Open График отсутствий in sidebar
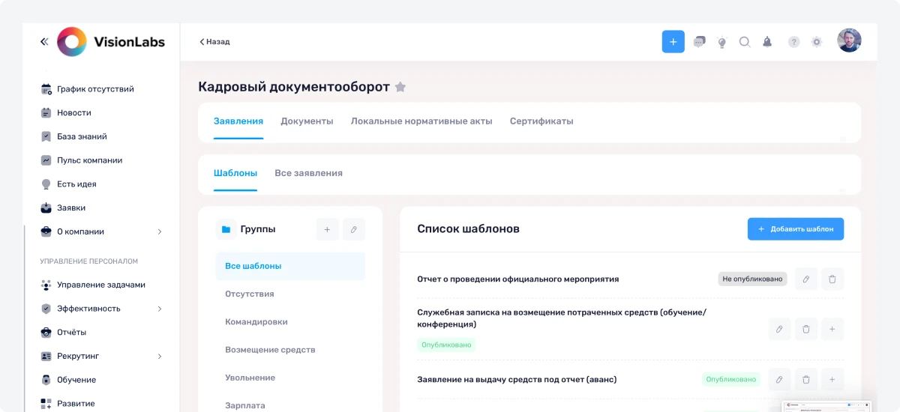Viewport: 900px width, 412px height. 95,89
